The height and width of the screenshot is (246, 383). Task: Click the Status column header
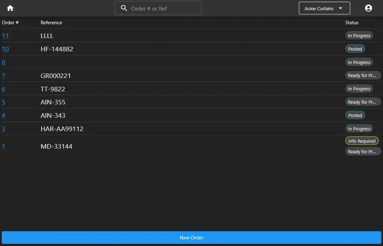352,22
